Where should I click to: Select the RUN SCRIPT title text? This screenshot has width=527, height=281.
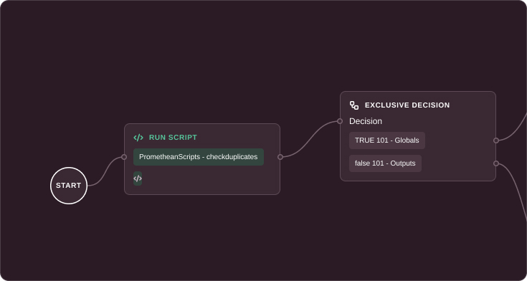tap(173, 138)
